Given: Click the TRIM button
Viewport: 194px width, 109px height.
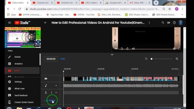Looking at the screenshot, I should coord(62,59).
